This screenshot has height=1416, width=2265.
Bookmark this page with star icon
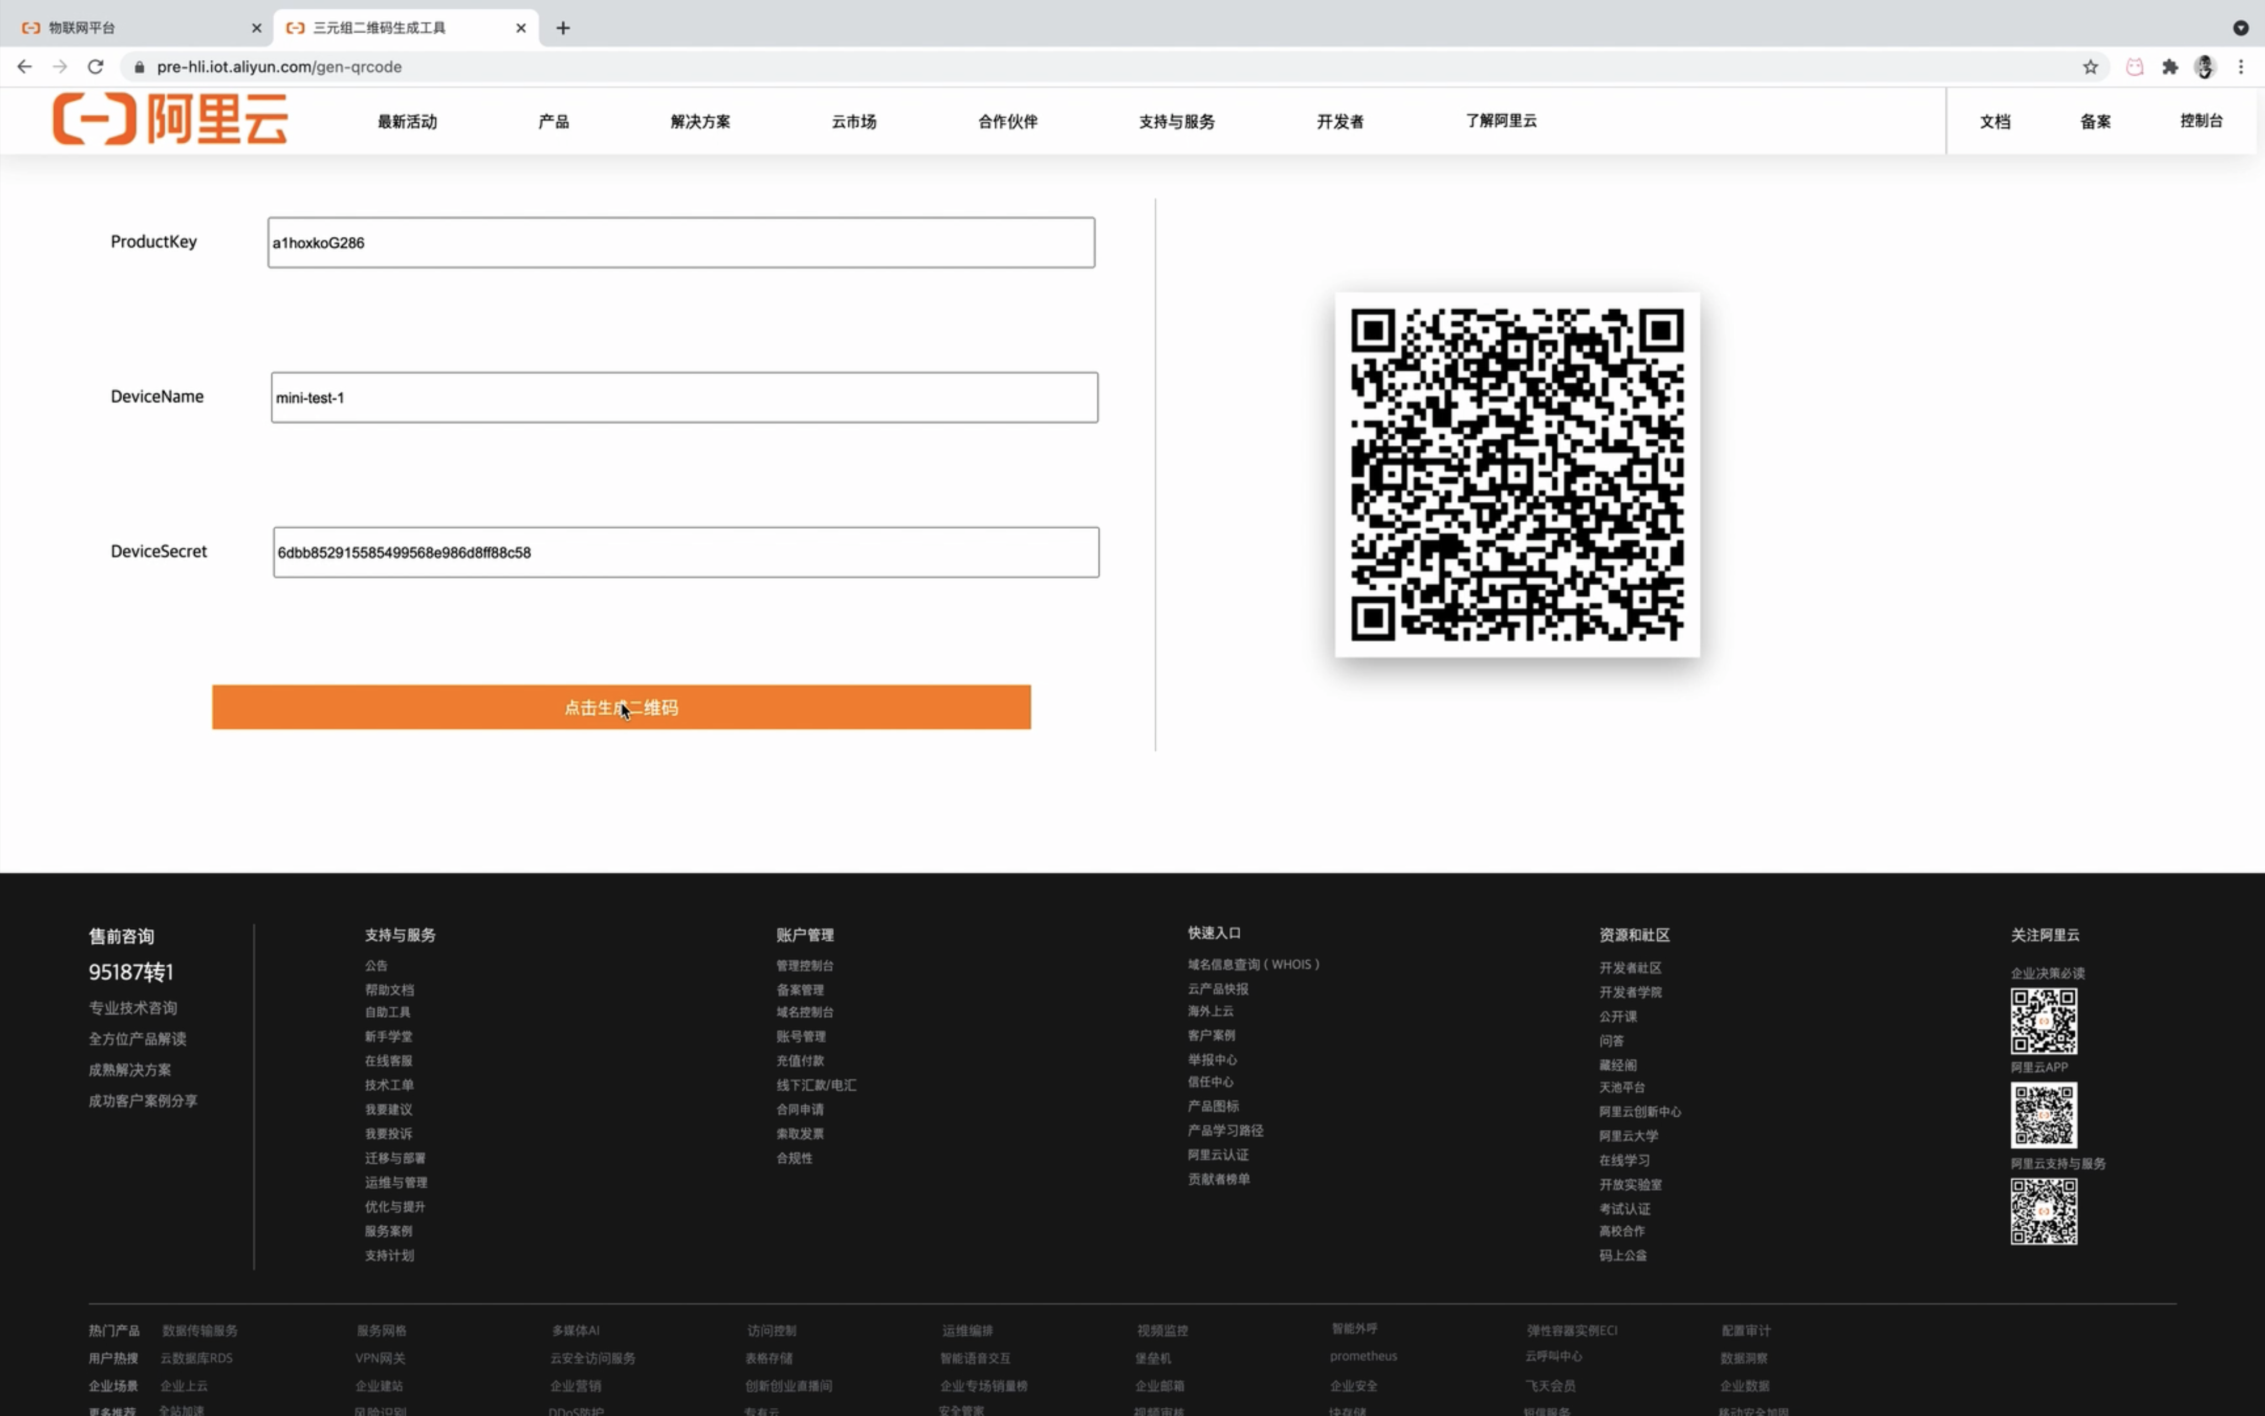pos(2090,66)
